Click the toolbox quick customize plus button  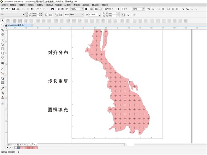2,103
